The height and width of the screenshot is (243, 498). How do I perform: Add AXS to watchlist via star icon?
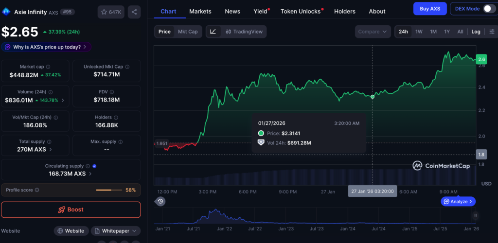(x=111, y=12)
